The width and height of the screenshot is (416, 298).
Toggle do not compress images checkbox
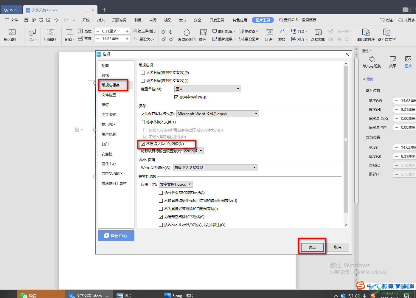click(x=143, y=144)
